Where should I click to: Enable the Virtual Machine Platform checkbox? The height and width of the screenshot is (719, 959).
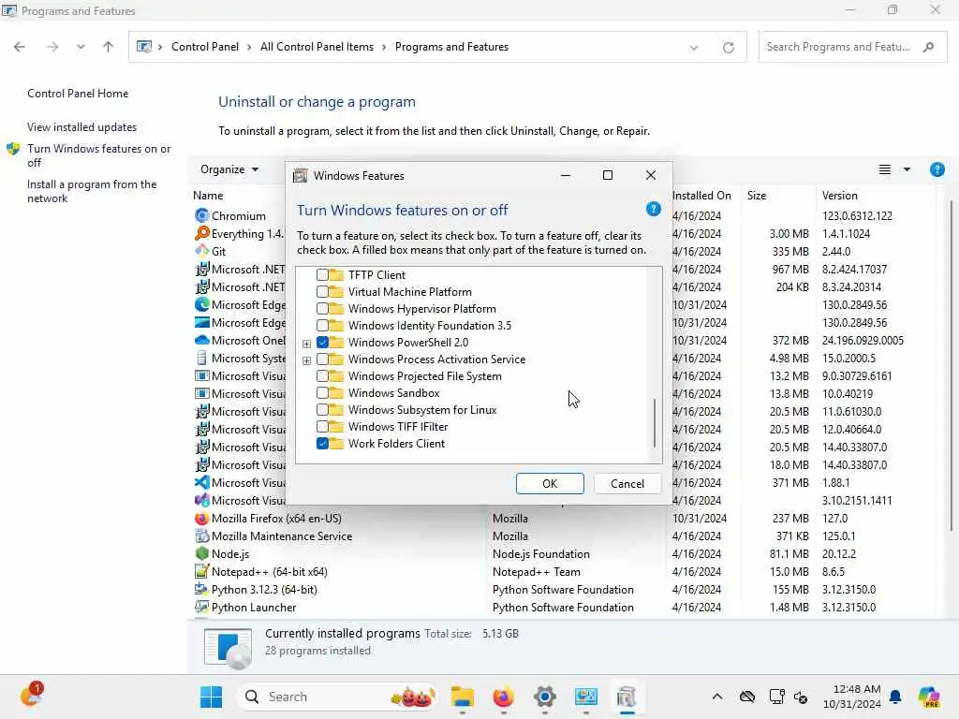[x=322, y=292]
